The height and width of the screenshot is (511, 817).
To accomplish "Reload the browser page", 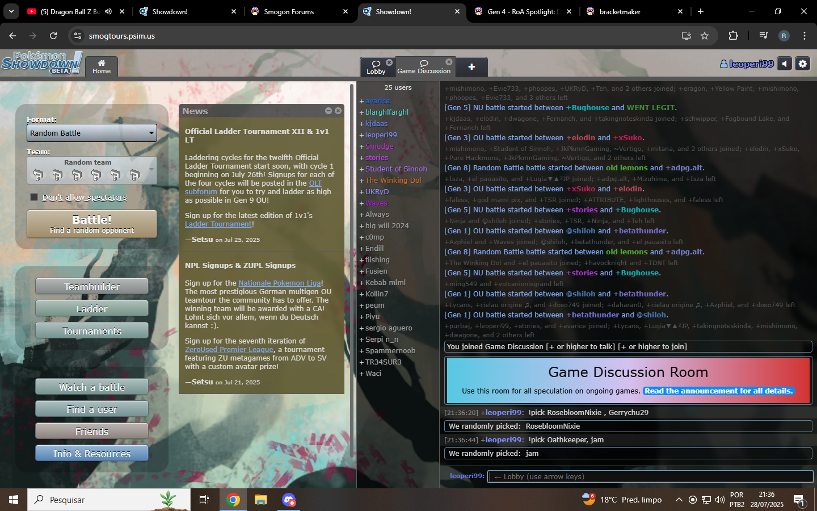I will [53, 36].
